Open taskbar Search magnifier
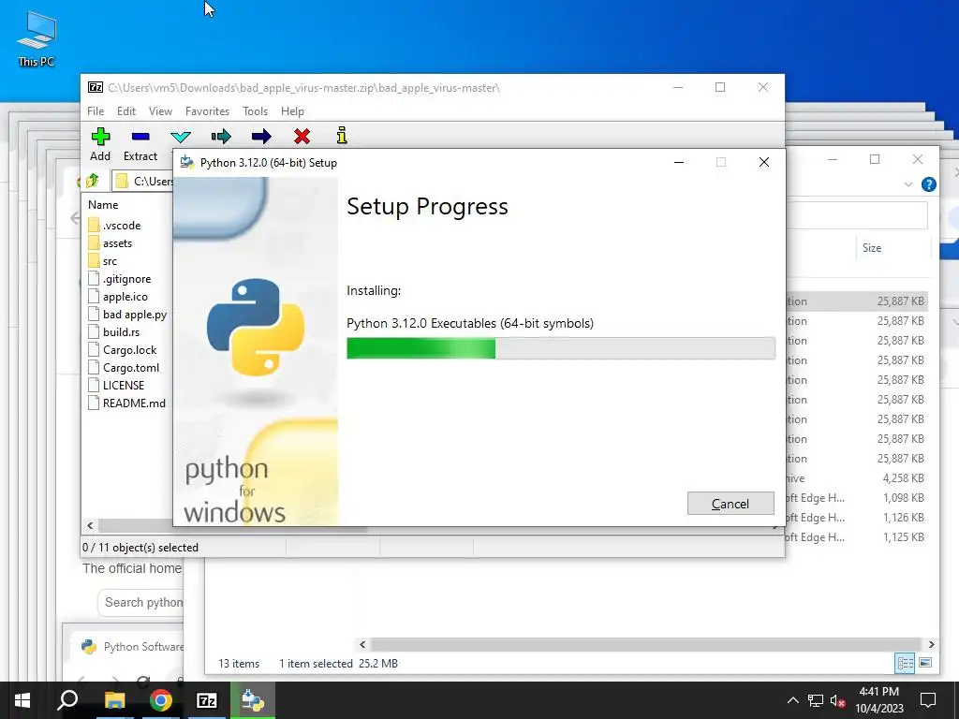This screenshot has width=959, height=719. click(x=67, y=700)
